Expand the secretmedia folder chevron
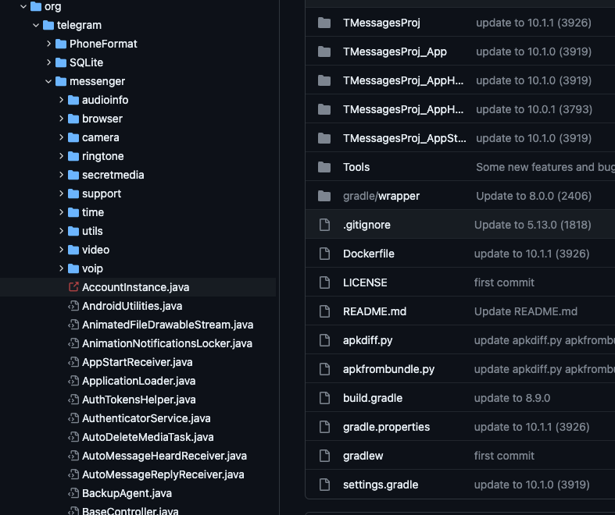615x515 pixels. [x=61, y=175]
